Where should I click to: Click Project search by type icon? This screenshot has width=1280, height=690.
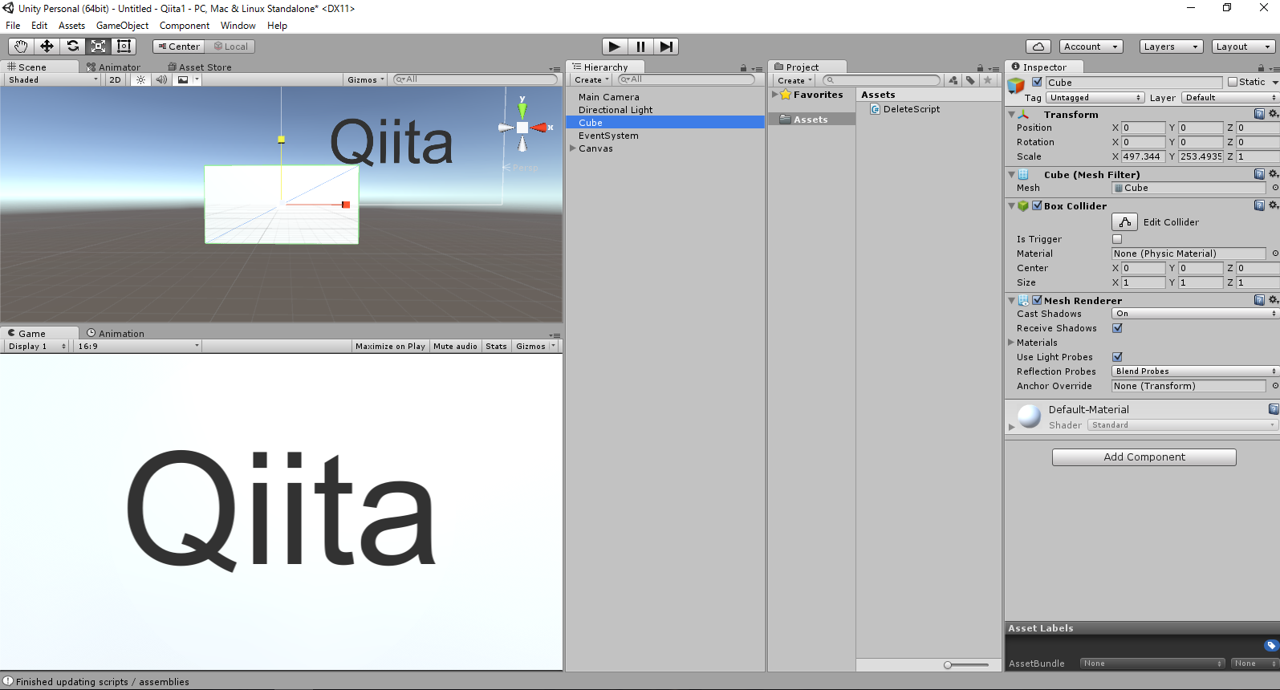(953, 80)
